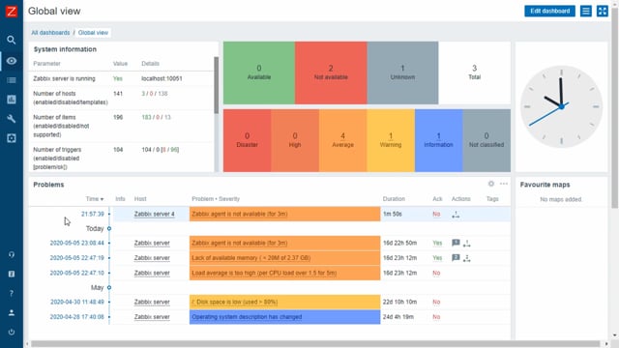Click the gray Unknown hosts tile
Viewport: 619px width, 348px height.
[402, 72]
